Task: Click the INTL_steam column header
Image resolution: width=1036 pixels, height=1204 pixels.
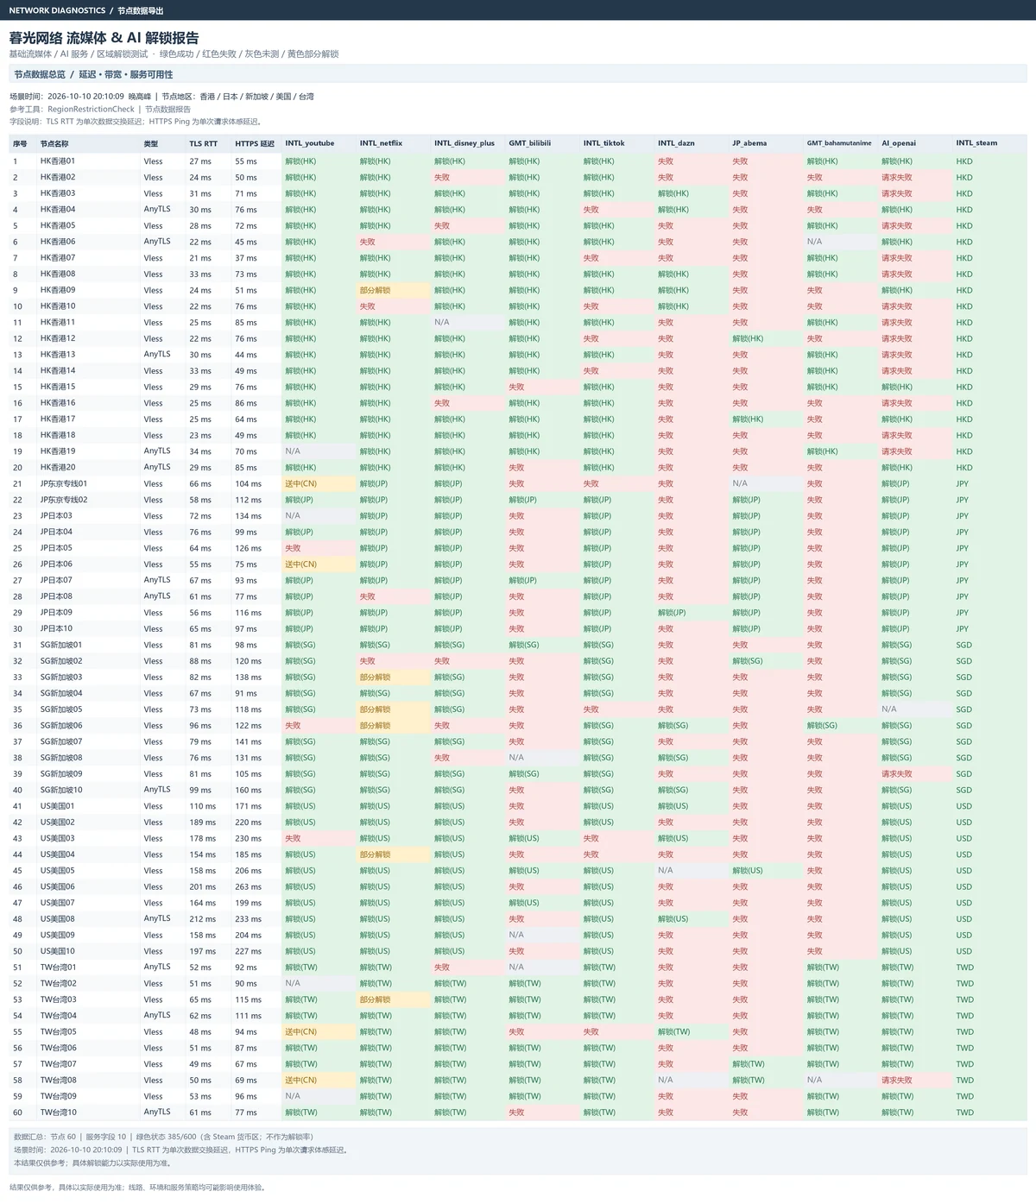Action: [976, 143]
